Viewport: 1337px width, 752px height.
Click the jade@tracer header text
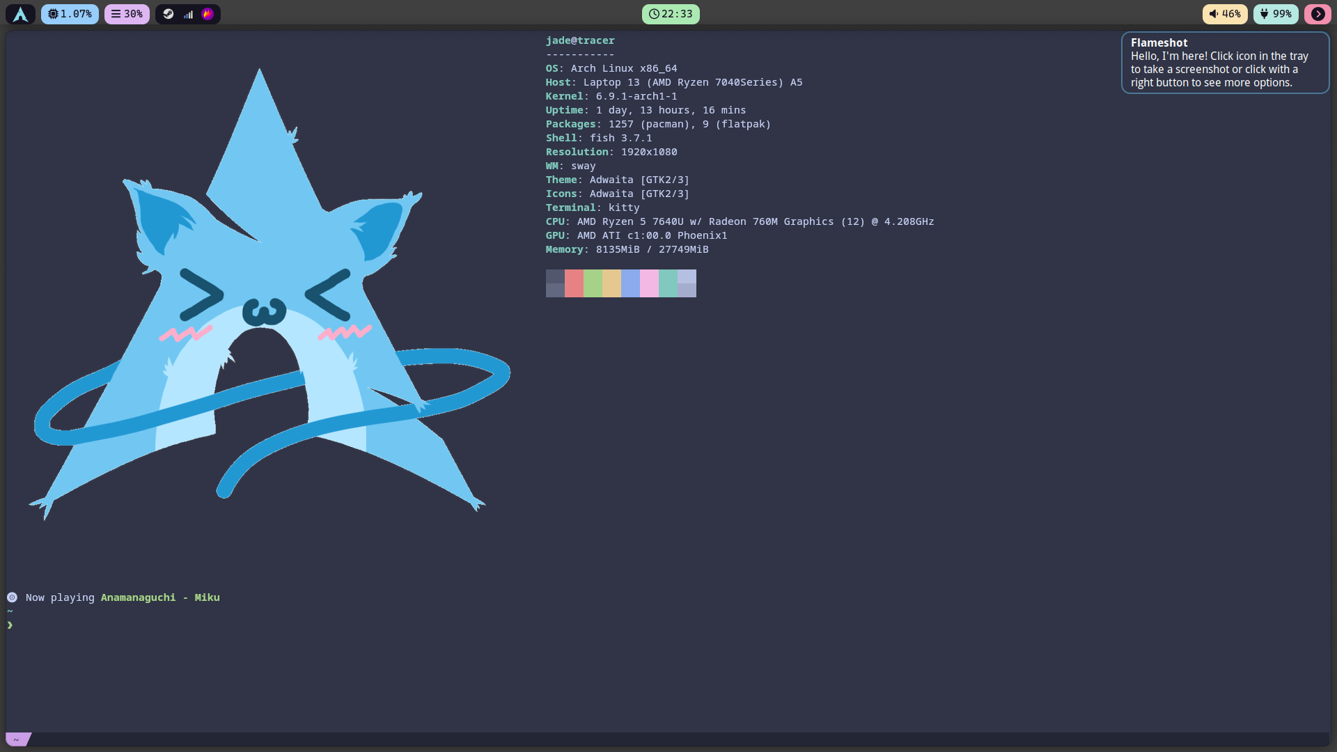coord(580,40)
